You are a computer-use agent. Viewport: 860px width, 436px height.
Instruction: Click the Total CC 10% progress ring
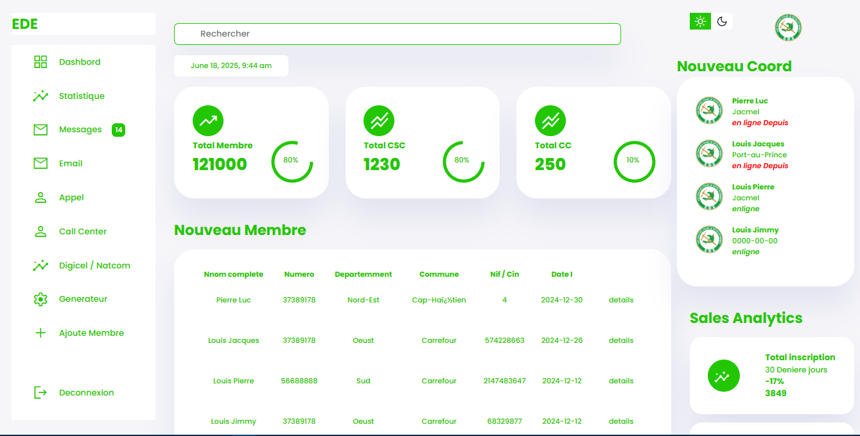click(x=634, y=161)
